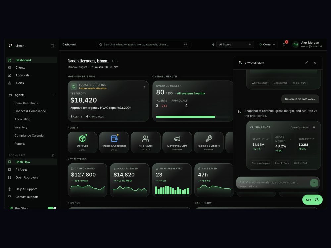This screenshot has width=331, height=248.
Task: Open the Risks Prevented metric card
Action: [x=171, y=180]
